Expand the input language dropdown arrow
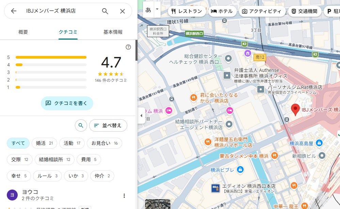Image resolution: width=340 pixels, height=209 pixels. tap(157, 9)
